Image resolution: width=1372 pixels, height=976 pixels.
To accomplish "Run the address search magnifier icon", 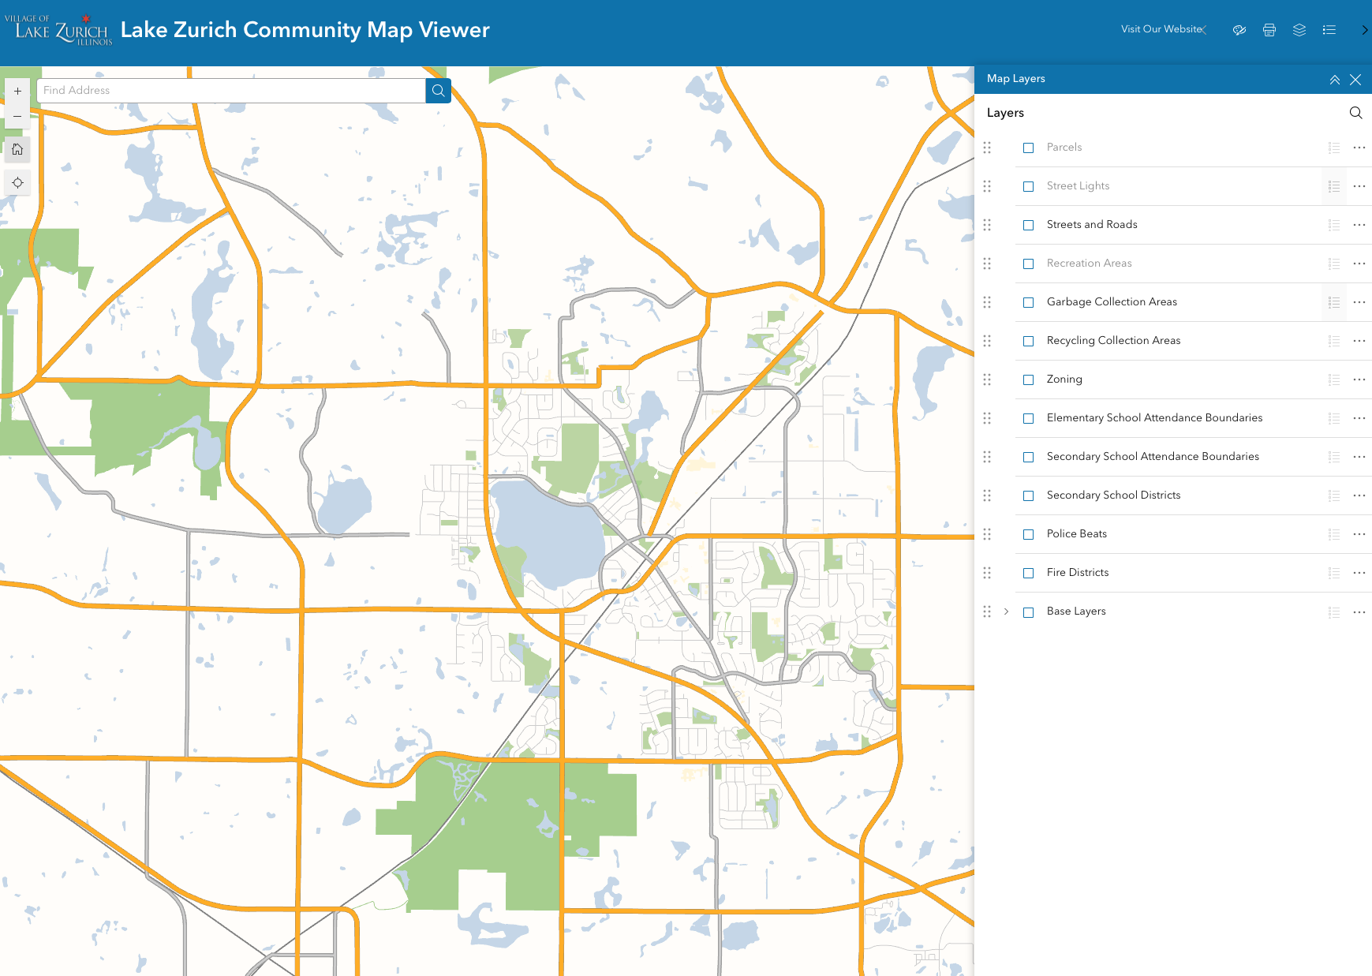I will point(438,90).
